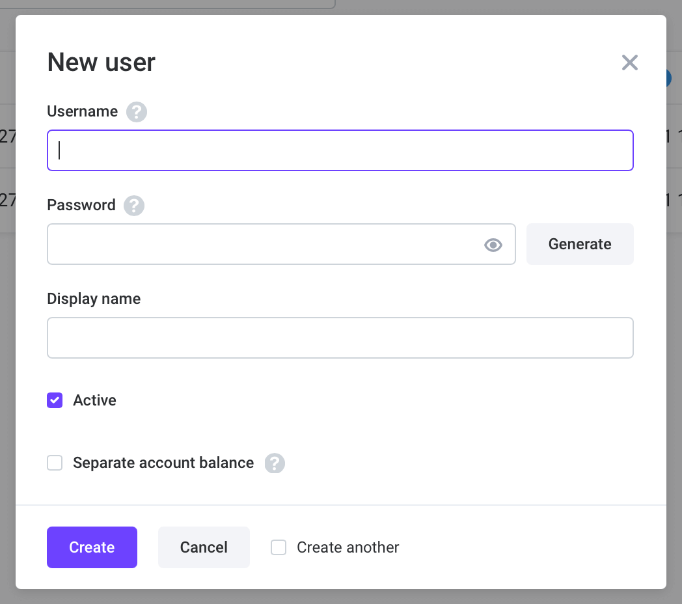
Task: Uncheck the Active checkbox
Action: [55, 400]
